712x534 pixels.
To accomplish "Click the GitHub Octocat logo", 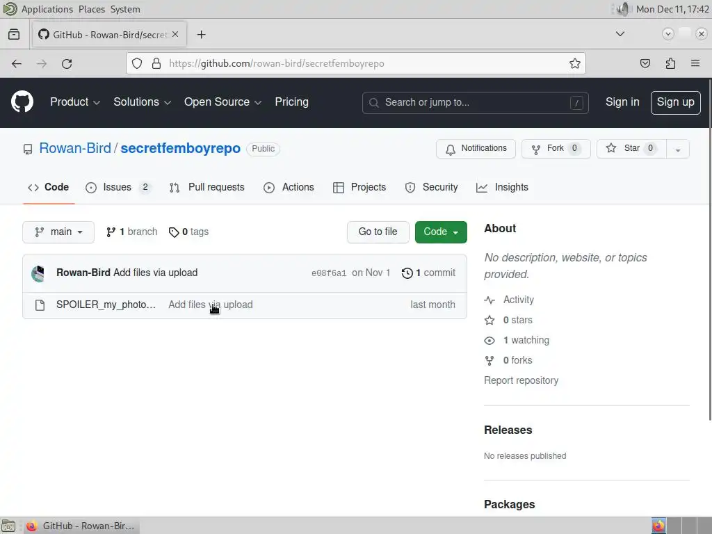I will 22,102.
